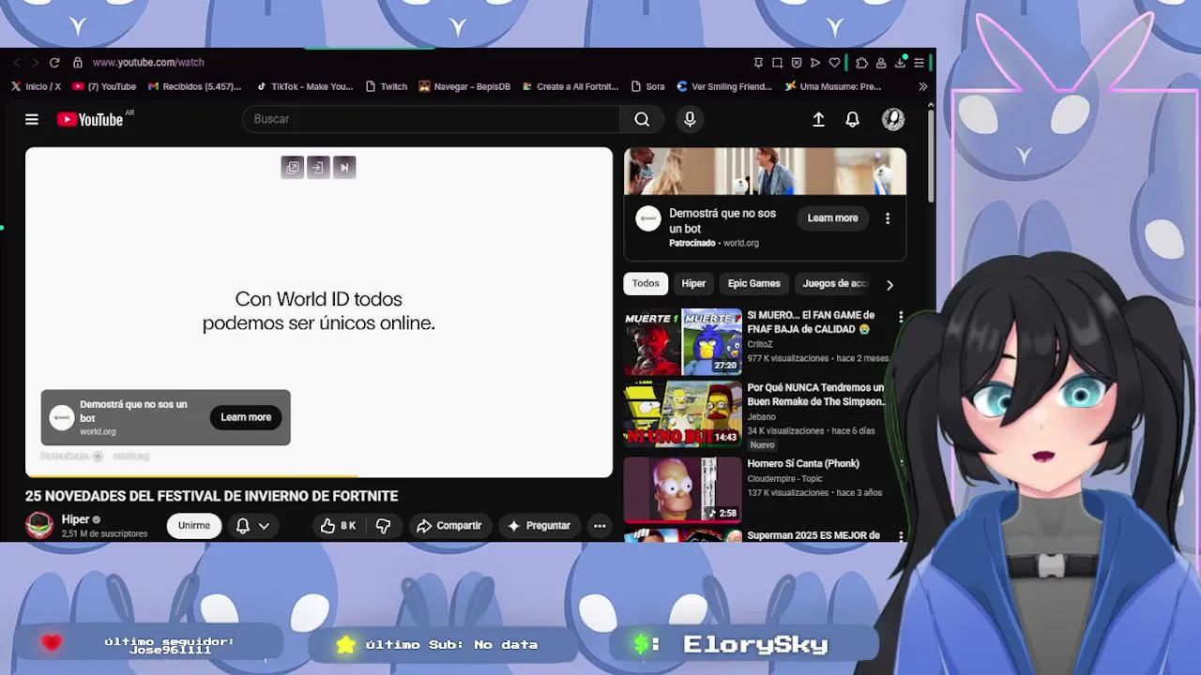1201x675 pixels.
Task: Focus the Buscar search field
Action: [x=432, y=119]
